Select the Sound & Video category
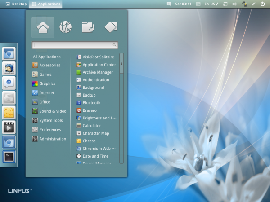 coord(49,111)
